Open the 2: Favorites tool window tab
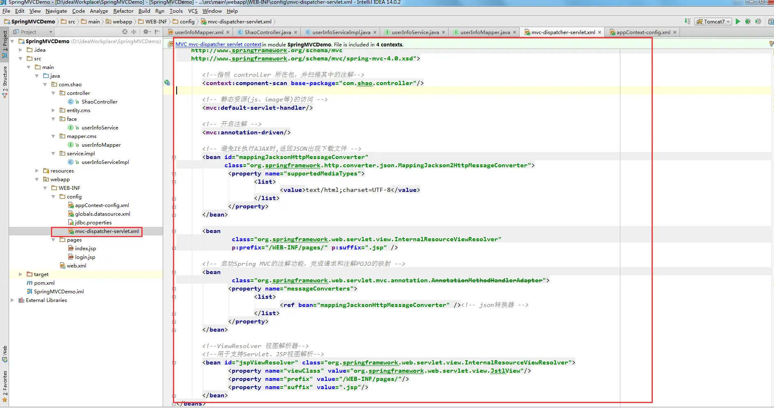 click(x=5, y=386)
